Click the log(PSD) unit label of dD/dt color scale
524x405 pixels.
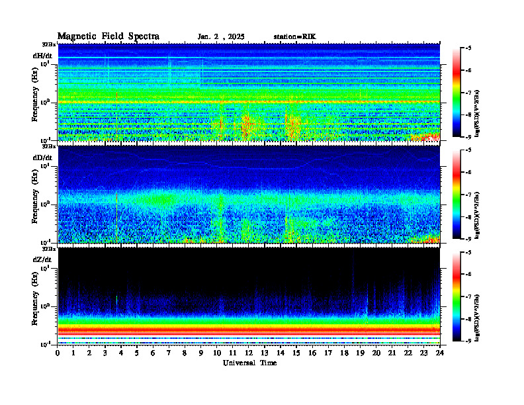point(477,215)
